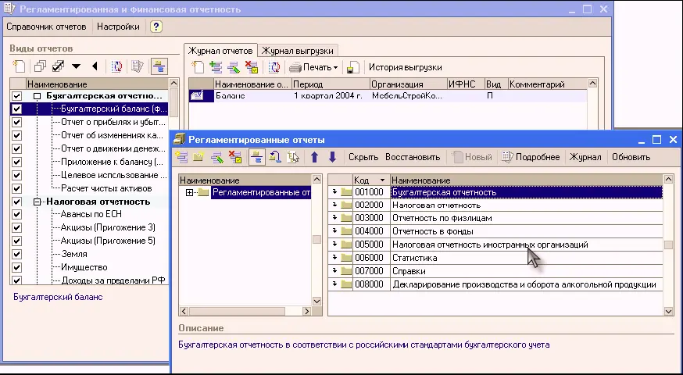Toggle hierarchical view icon in Виды отчетов toolbar
683x375 pixels.
point(159,66)
